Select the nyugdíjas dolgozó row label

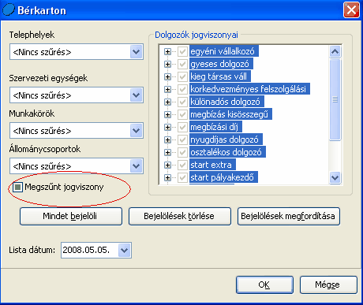point(226,139)
